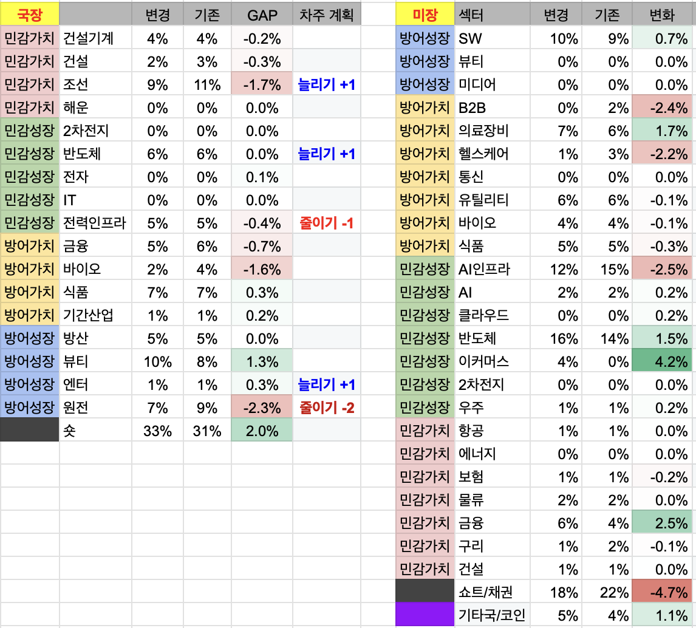
Task: Select the 이커머스 sector cell
Action: click(x=492, y=361)
